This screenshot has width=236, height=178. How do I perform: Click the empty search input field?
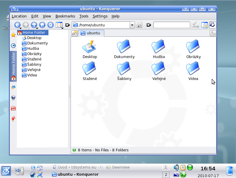pos(172,25)
